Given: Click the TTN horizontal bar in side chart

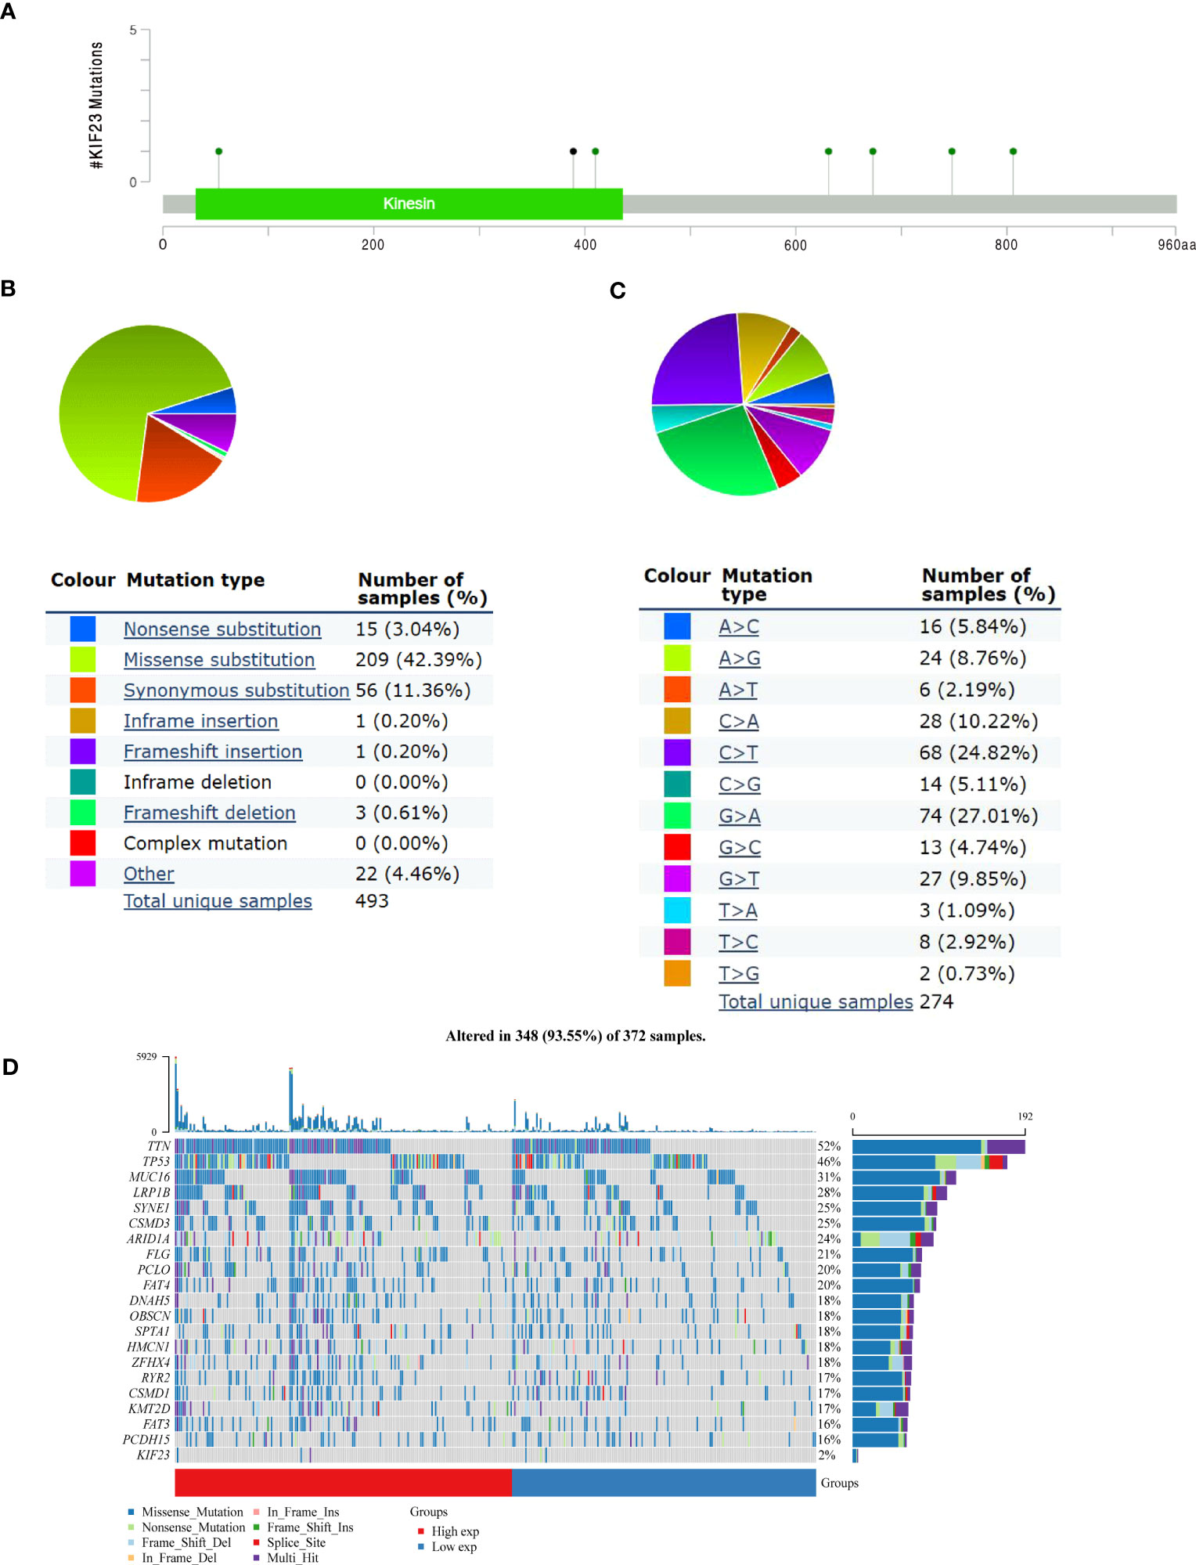Looking at the screenshot, I should pos(938,1146).
